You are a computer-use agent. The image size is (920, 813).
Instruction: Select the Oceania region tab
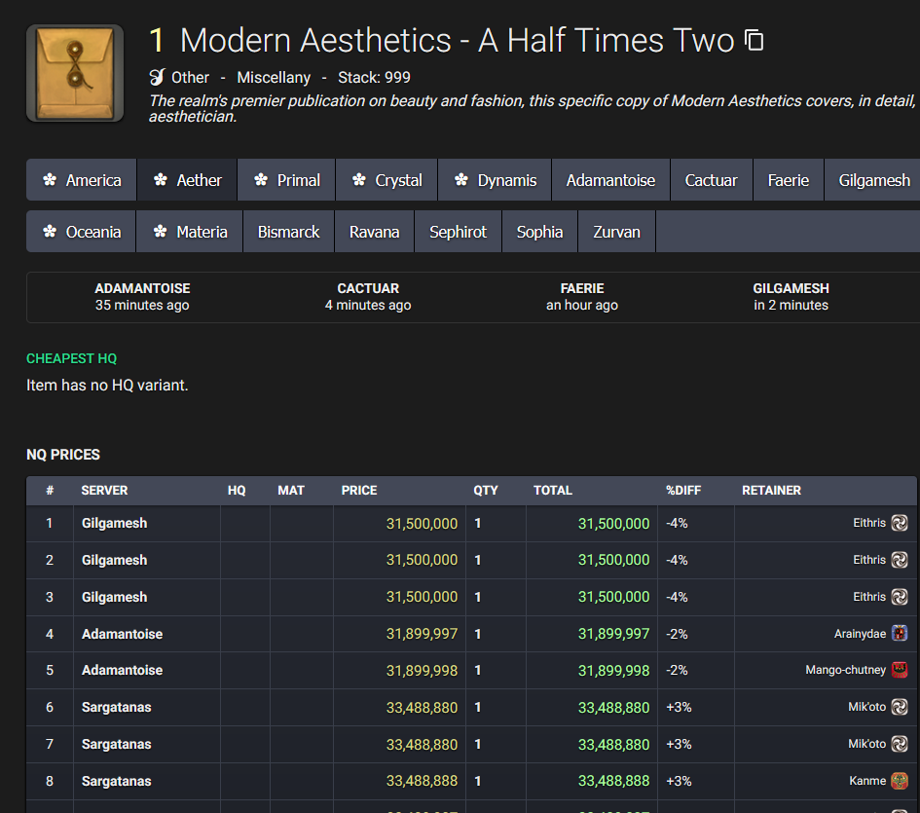(81, 232)
